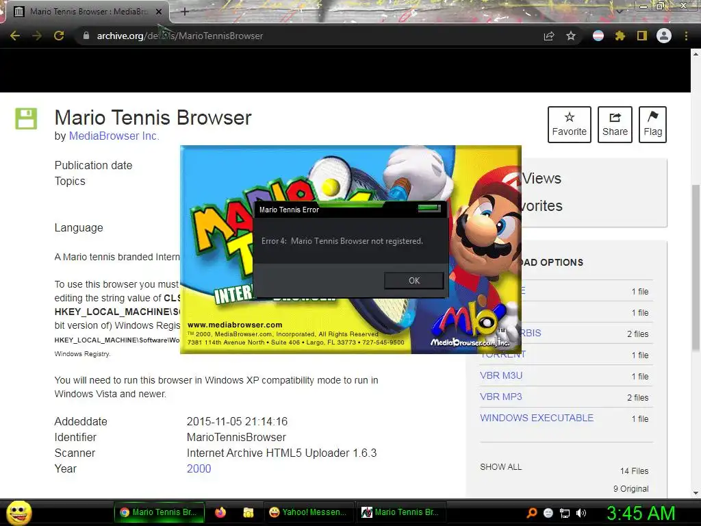Open the network tray icon
Image resolution: width=701 pixels, height=526 pixels.
click(565, 513)
